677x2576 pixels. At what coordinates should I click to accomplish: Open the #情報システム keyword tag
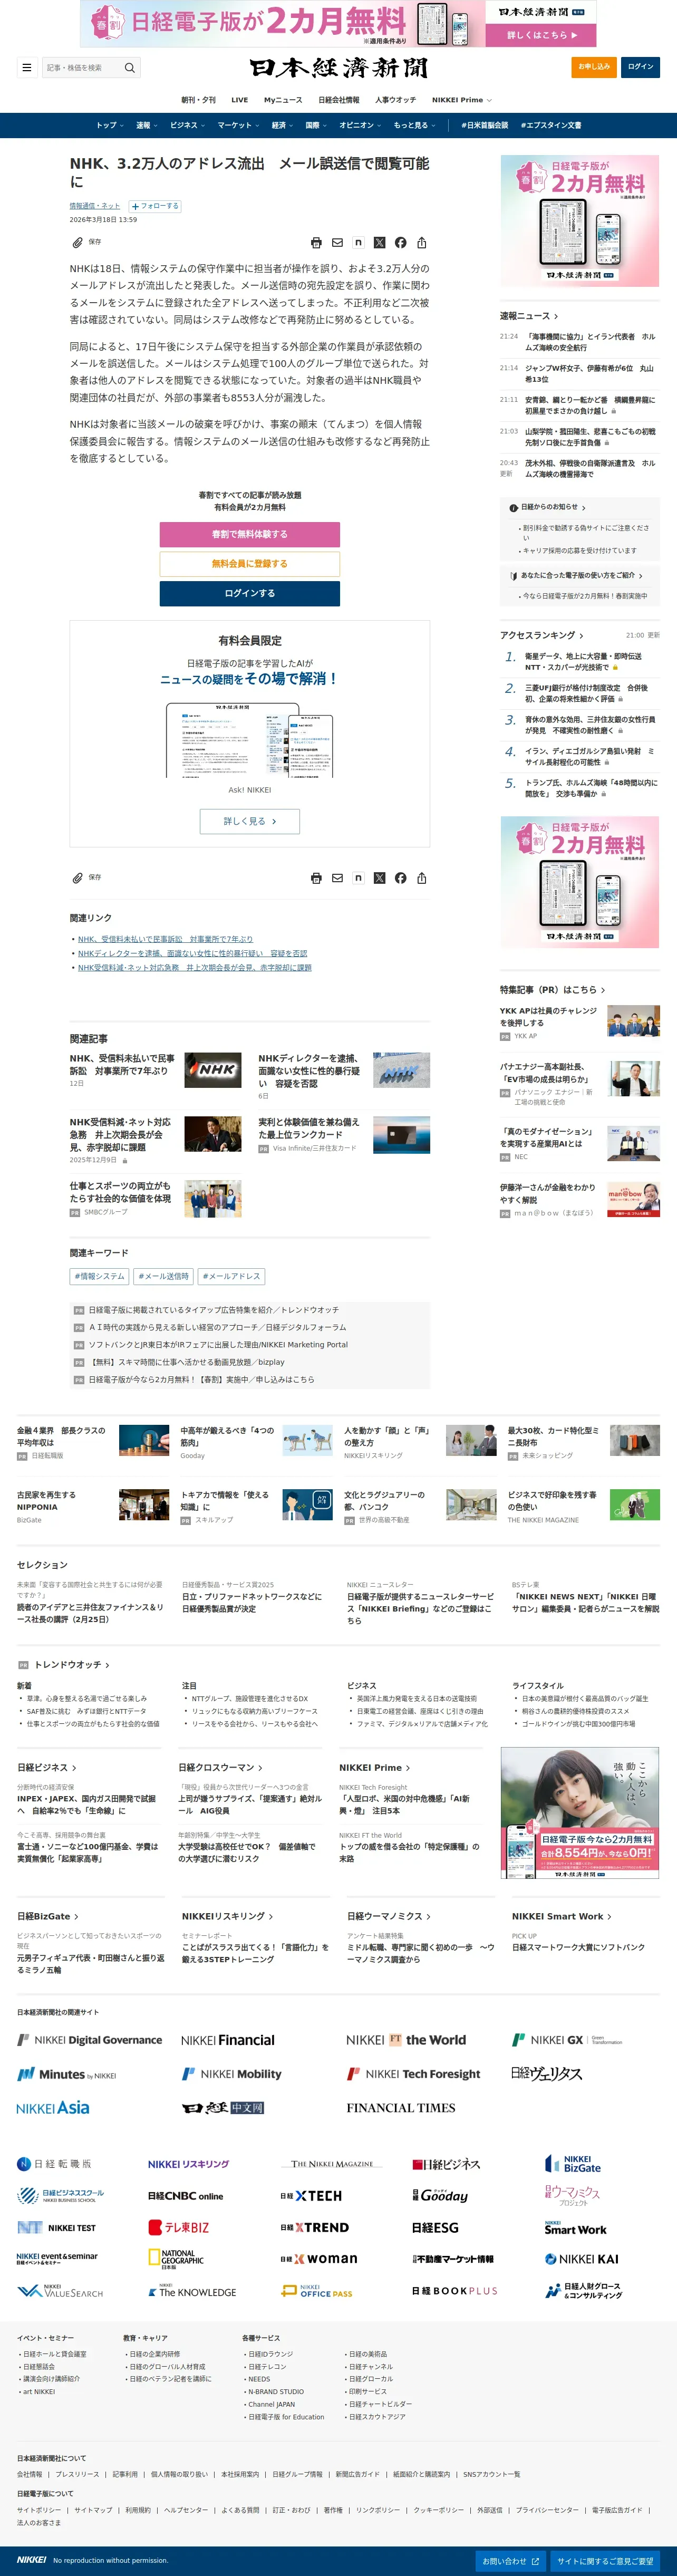pos(100,1276)
